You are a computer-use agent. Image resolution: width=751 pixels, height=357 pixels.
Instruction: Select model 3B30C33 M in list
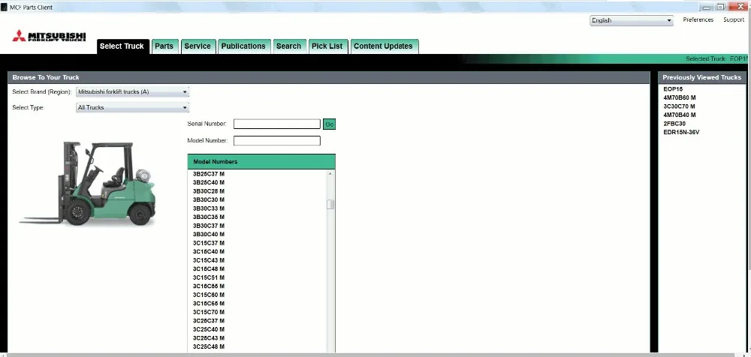point(209,208)
